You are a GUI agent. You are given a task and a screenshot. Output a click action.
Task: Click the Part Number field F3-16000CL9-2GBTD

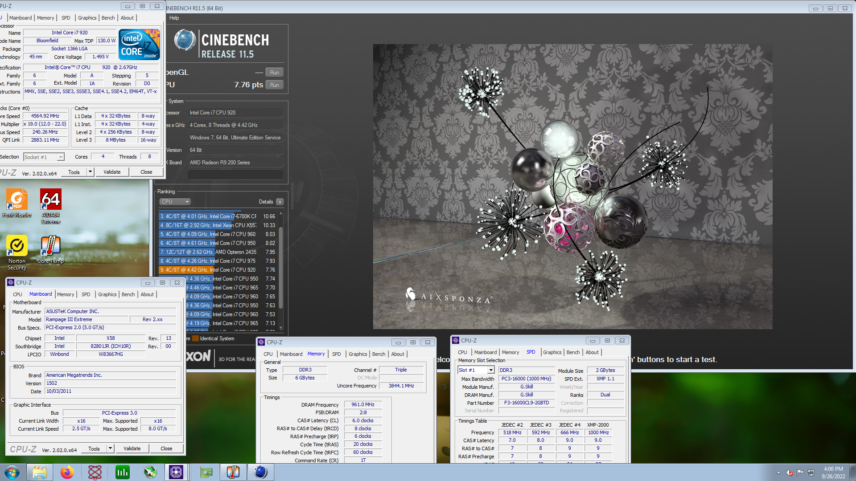click(527, 403)
